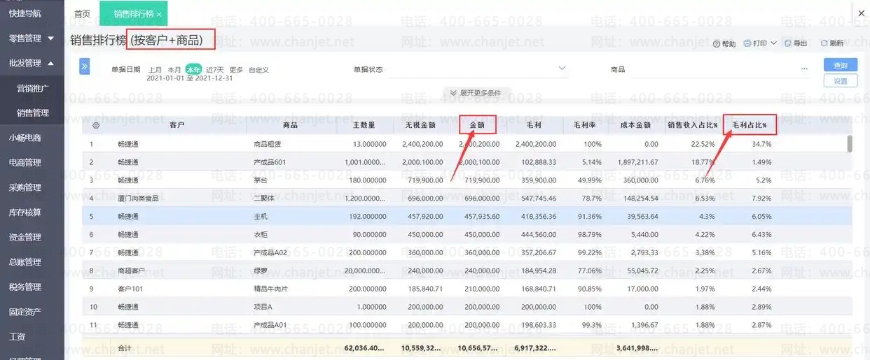870x360 pixels.
Task: Select the 本年 date range option
Action: point(193,70)
